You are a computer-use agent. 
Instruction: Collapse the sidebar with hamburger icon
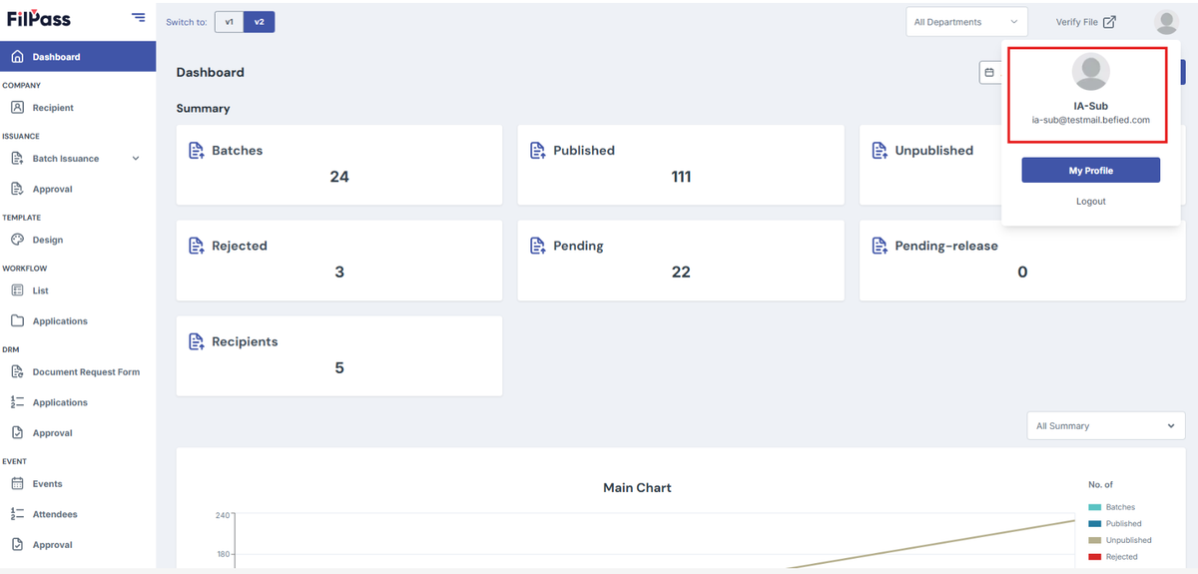point(138,18)
